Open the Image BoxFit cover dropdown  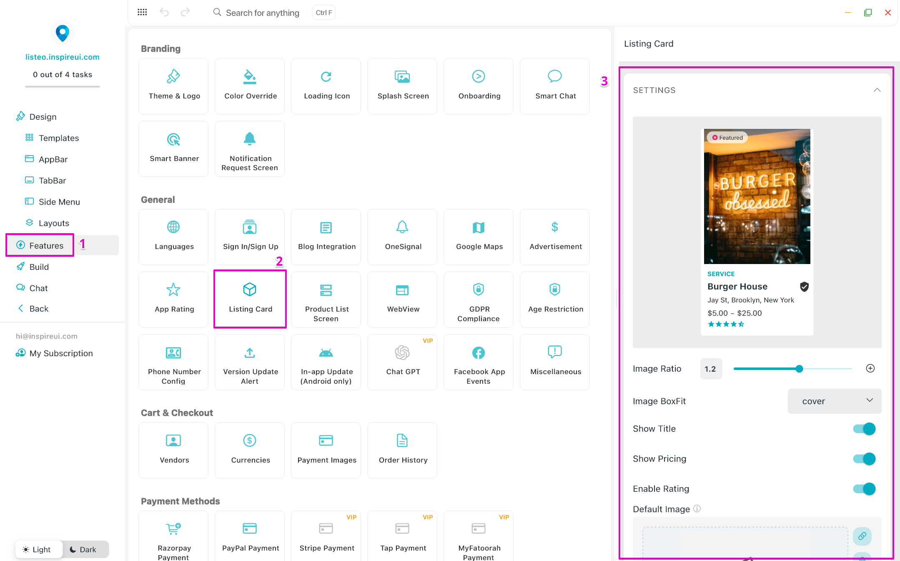[834, 401]
